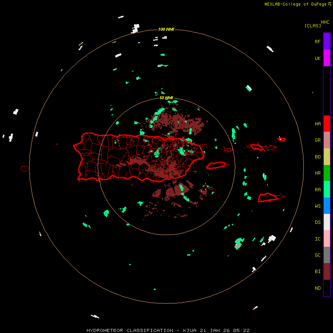The image size is (333, 333).
Task: Click the ND black legend swatch
Action: coord(327,288)
